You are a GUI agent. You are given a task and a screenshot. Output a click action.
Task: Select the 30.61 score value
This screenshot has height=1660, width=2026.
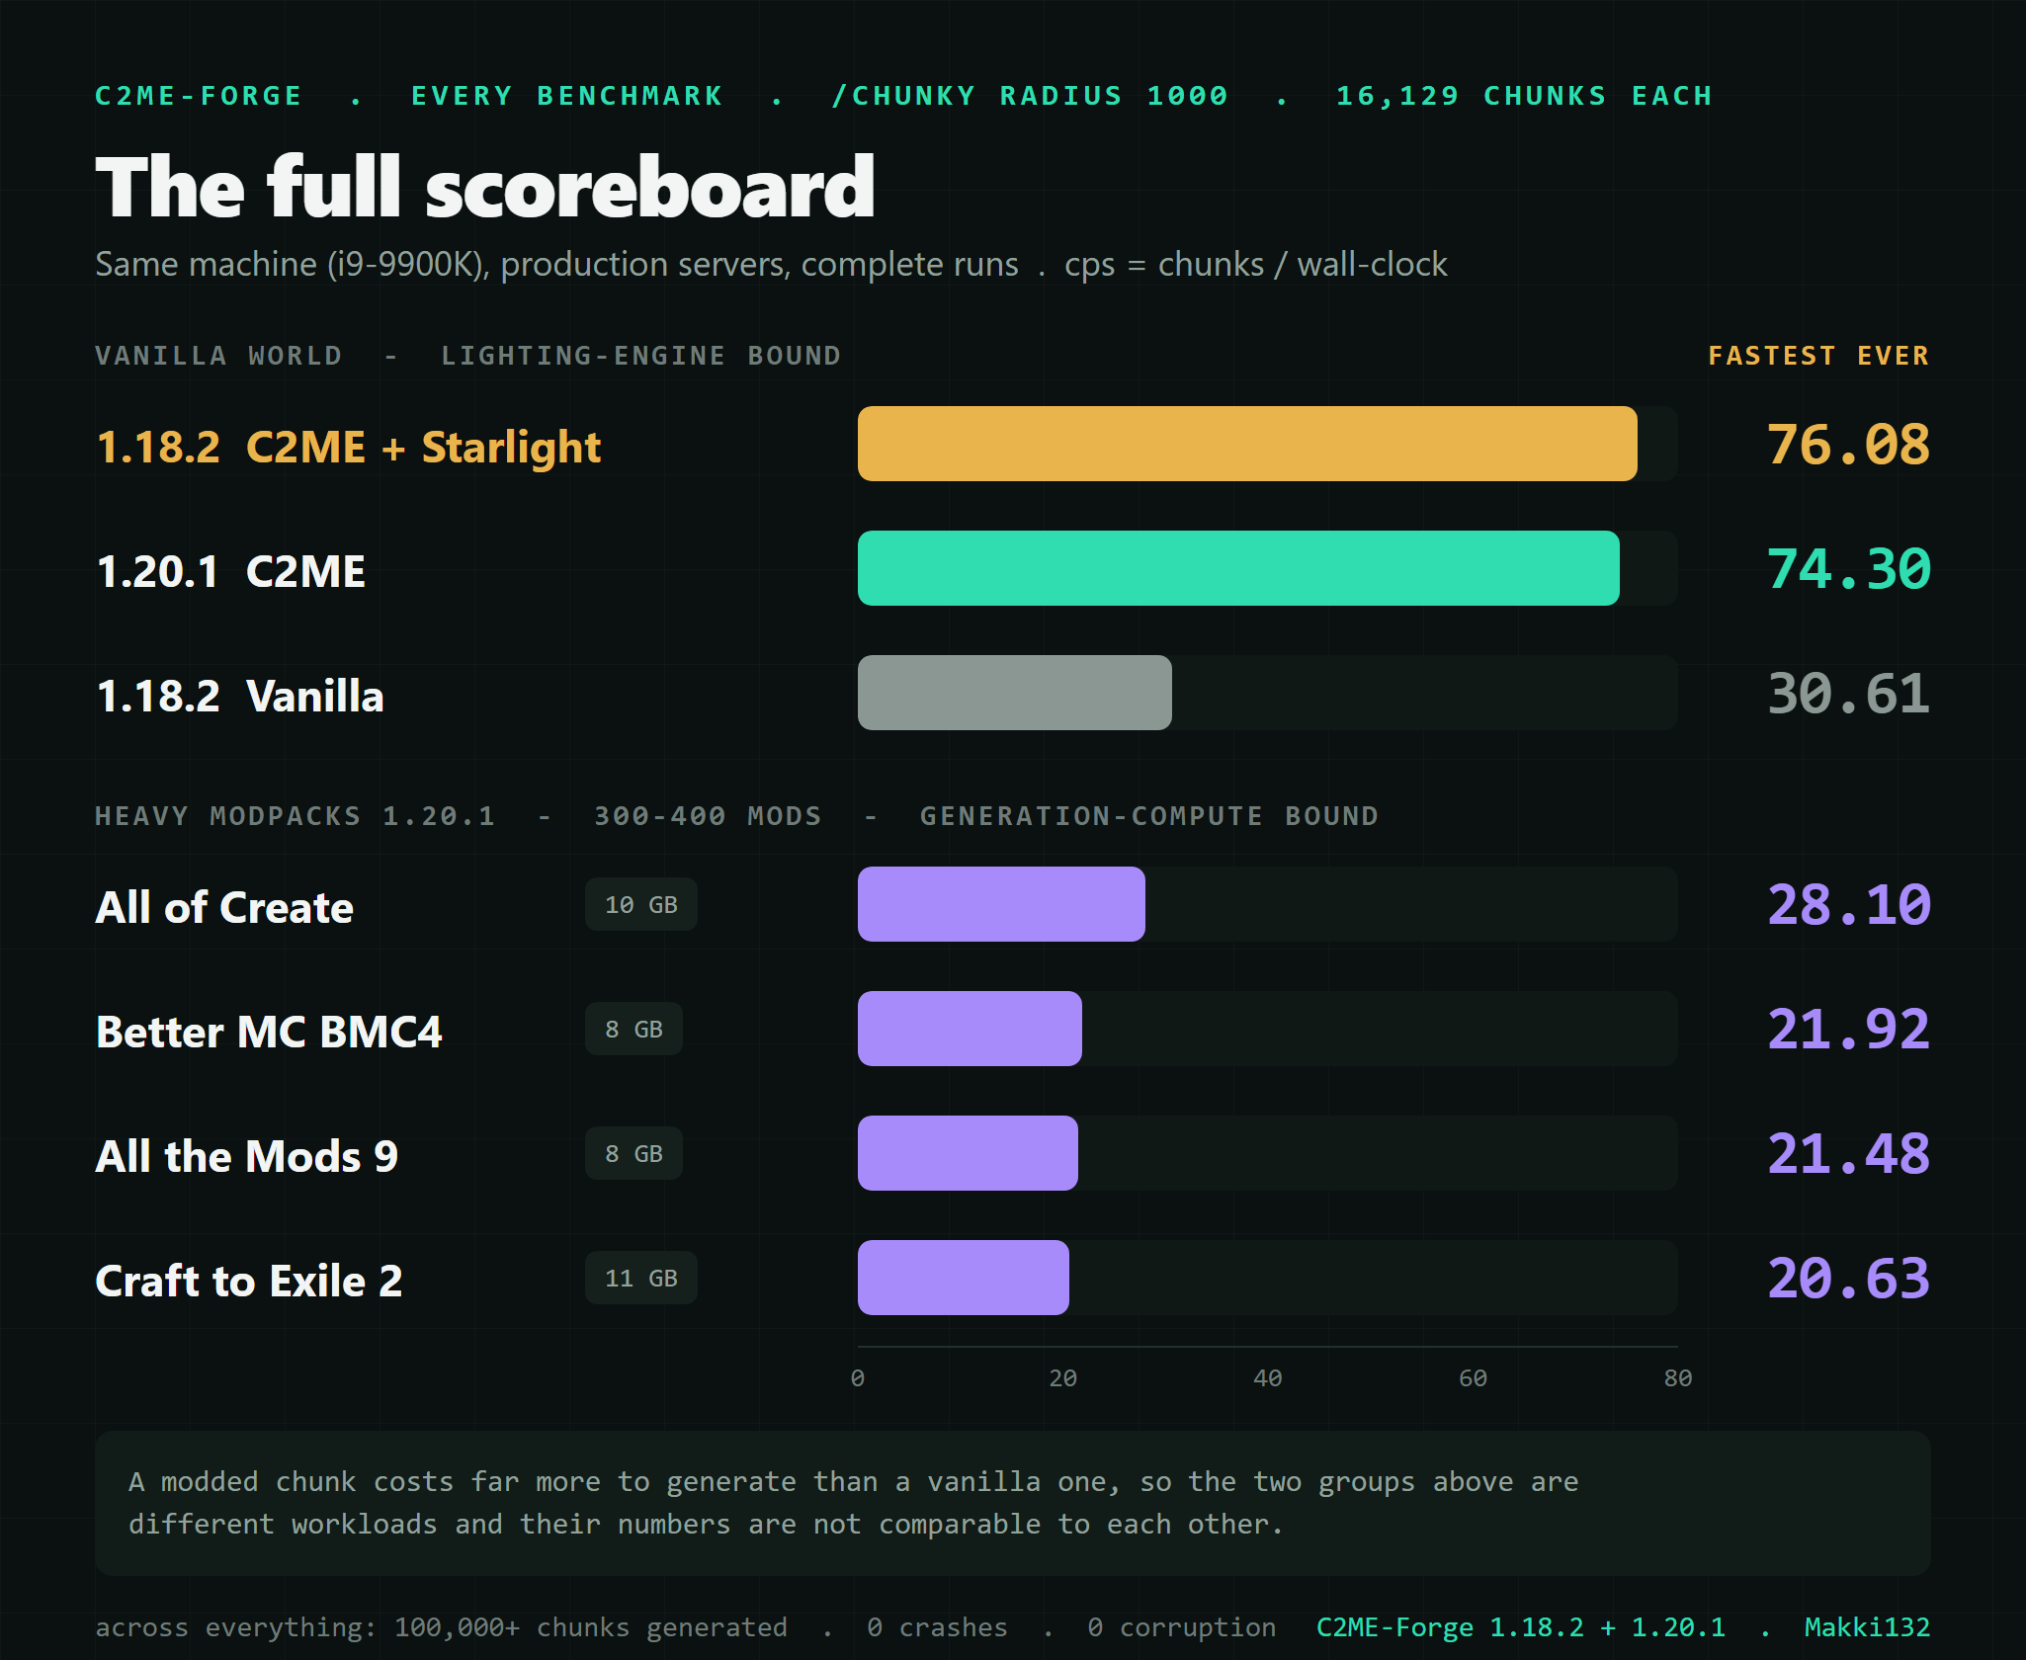[x=1848, y=694]
